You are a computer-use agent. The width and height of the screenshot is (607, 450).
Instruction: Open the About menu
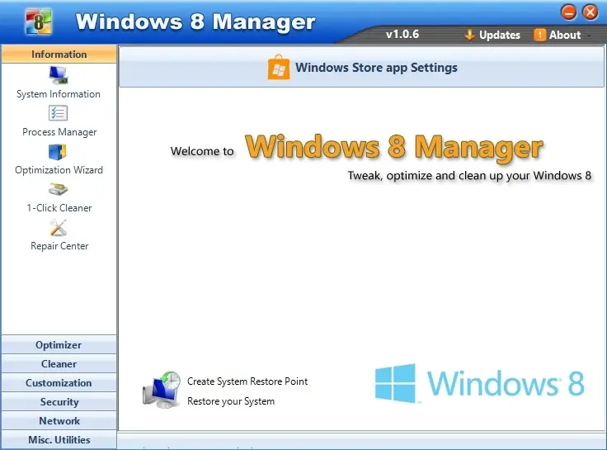(x=558, y=35)
